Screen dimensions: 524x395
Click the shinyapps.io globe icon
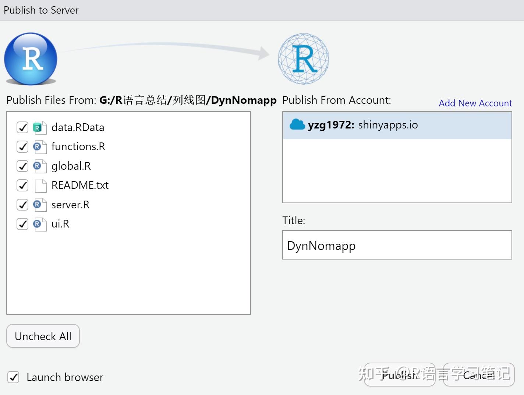tap(303, 58)
